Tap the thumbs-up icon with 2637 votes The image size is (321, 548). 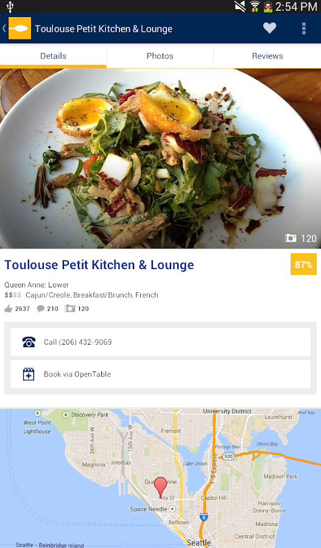(x=9, y=309)
